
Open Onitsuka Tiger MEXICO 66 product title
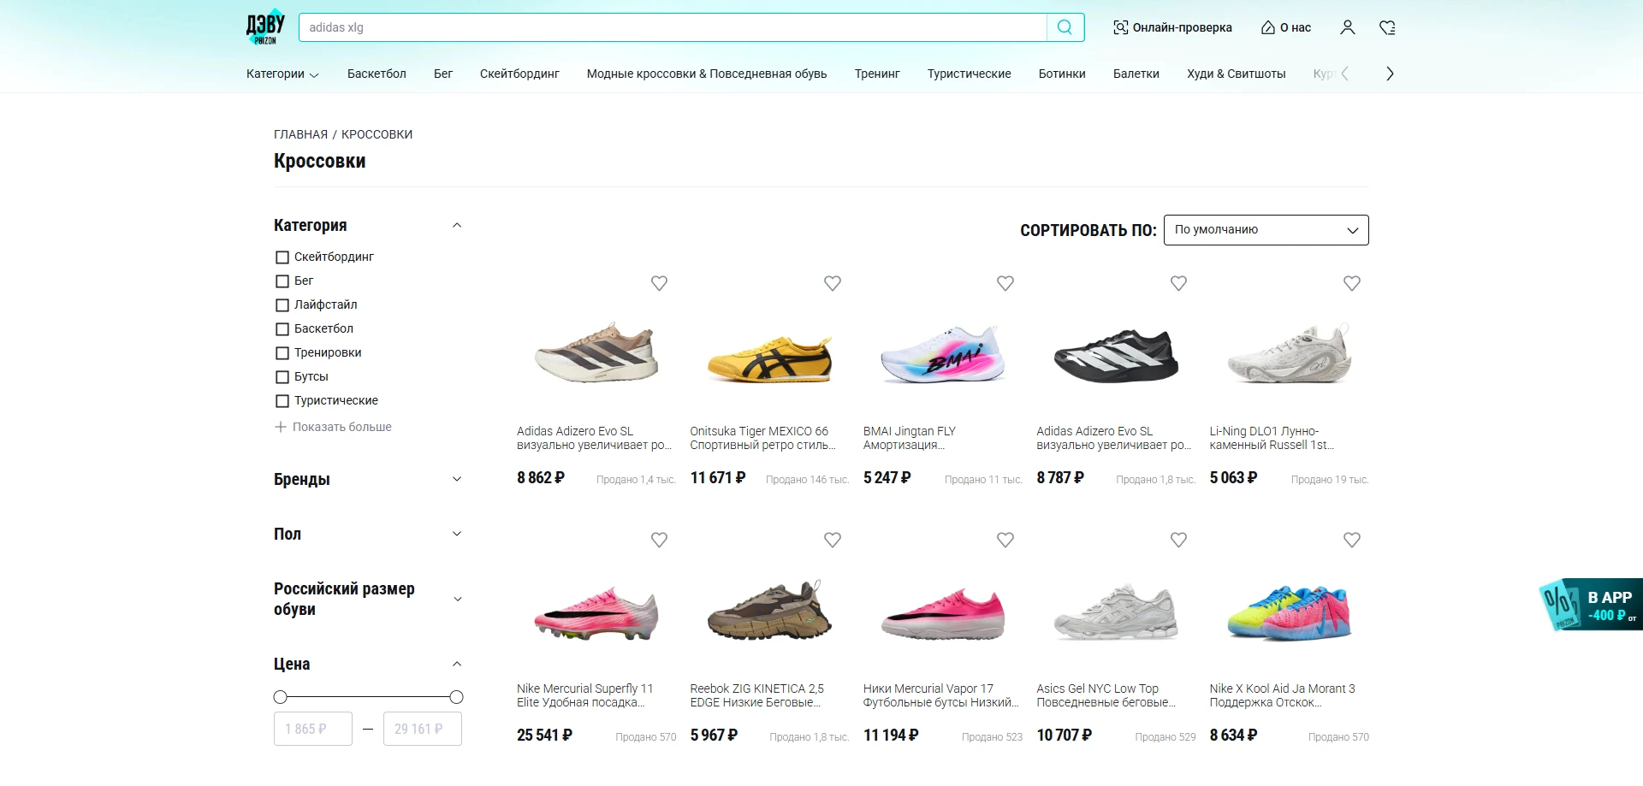click(x=763, y=438)
